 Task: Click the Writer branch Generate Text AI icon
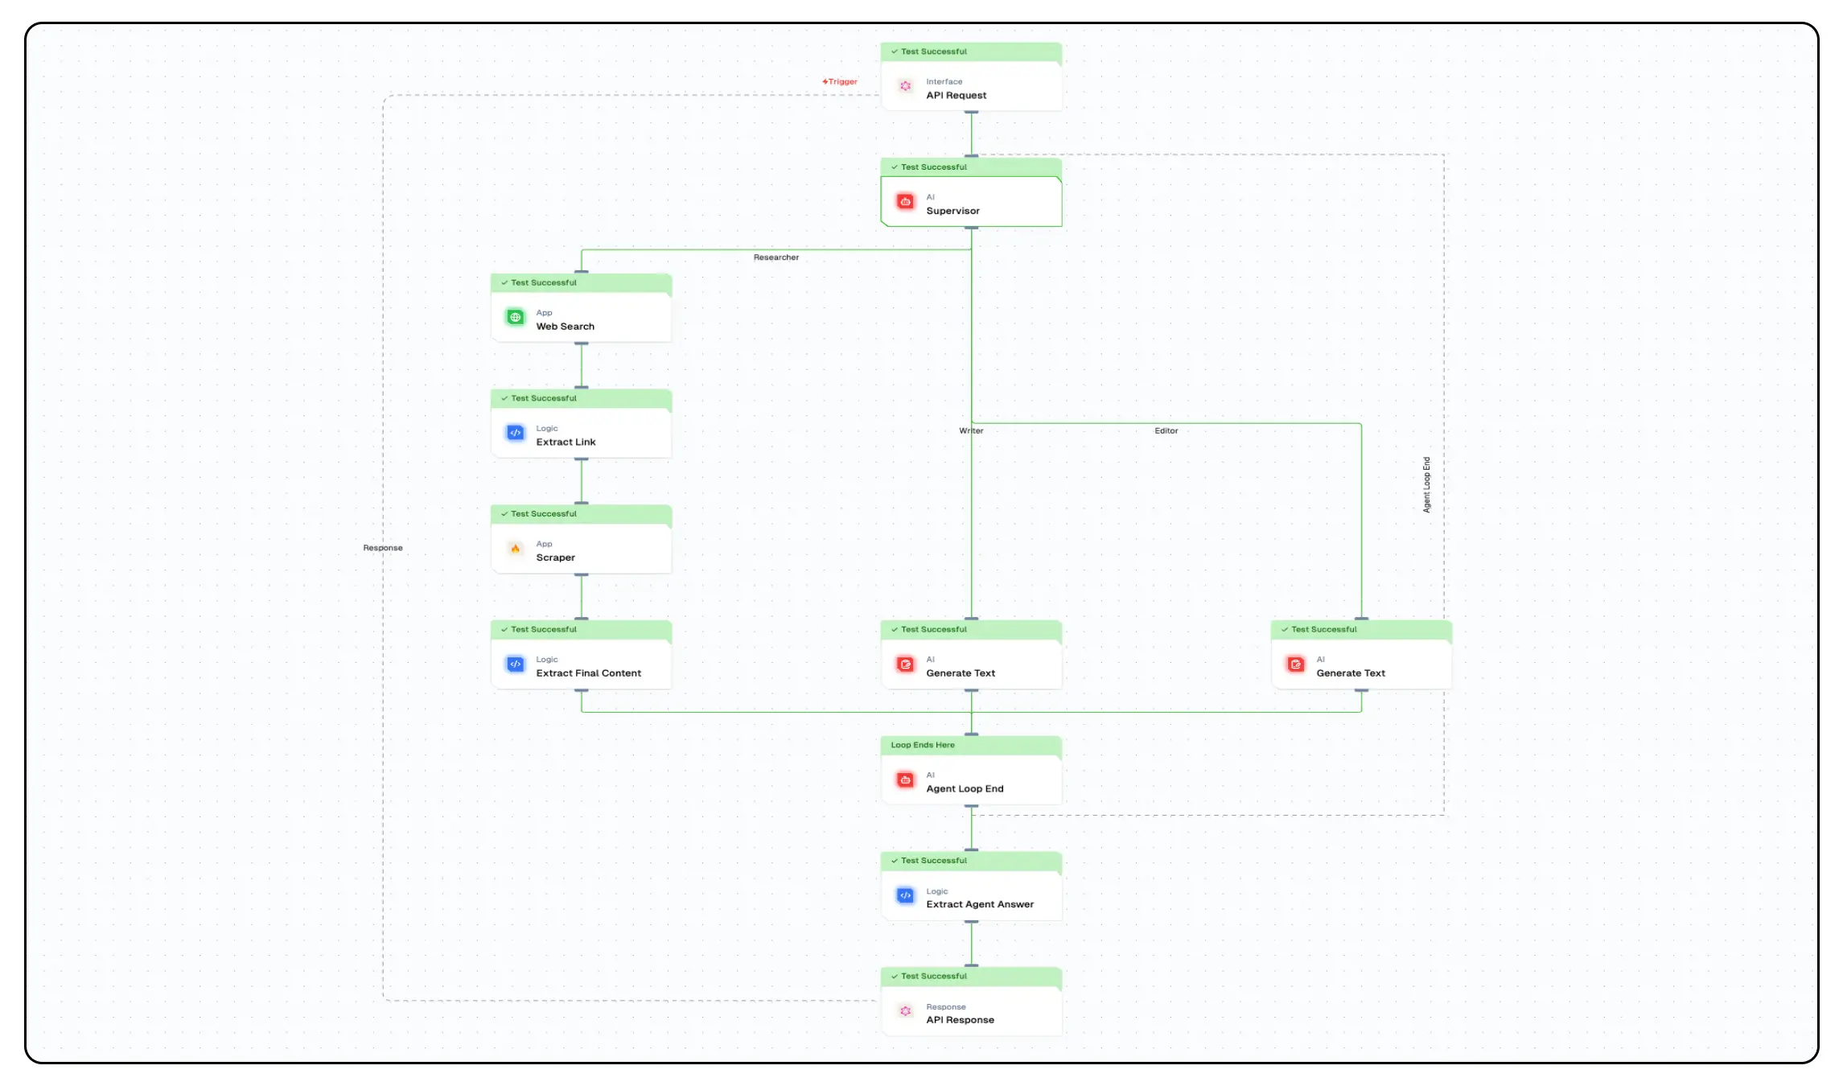click(x=906, y=664)
